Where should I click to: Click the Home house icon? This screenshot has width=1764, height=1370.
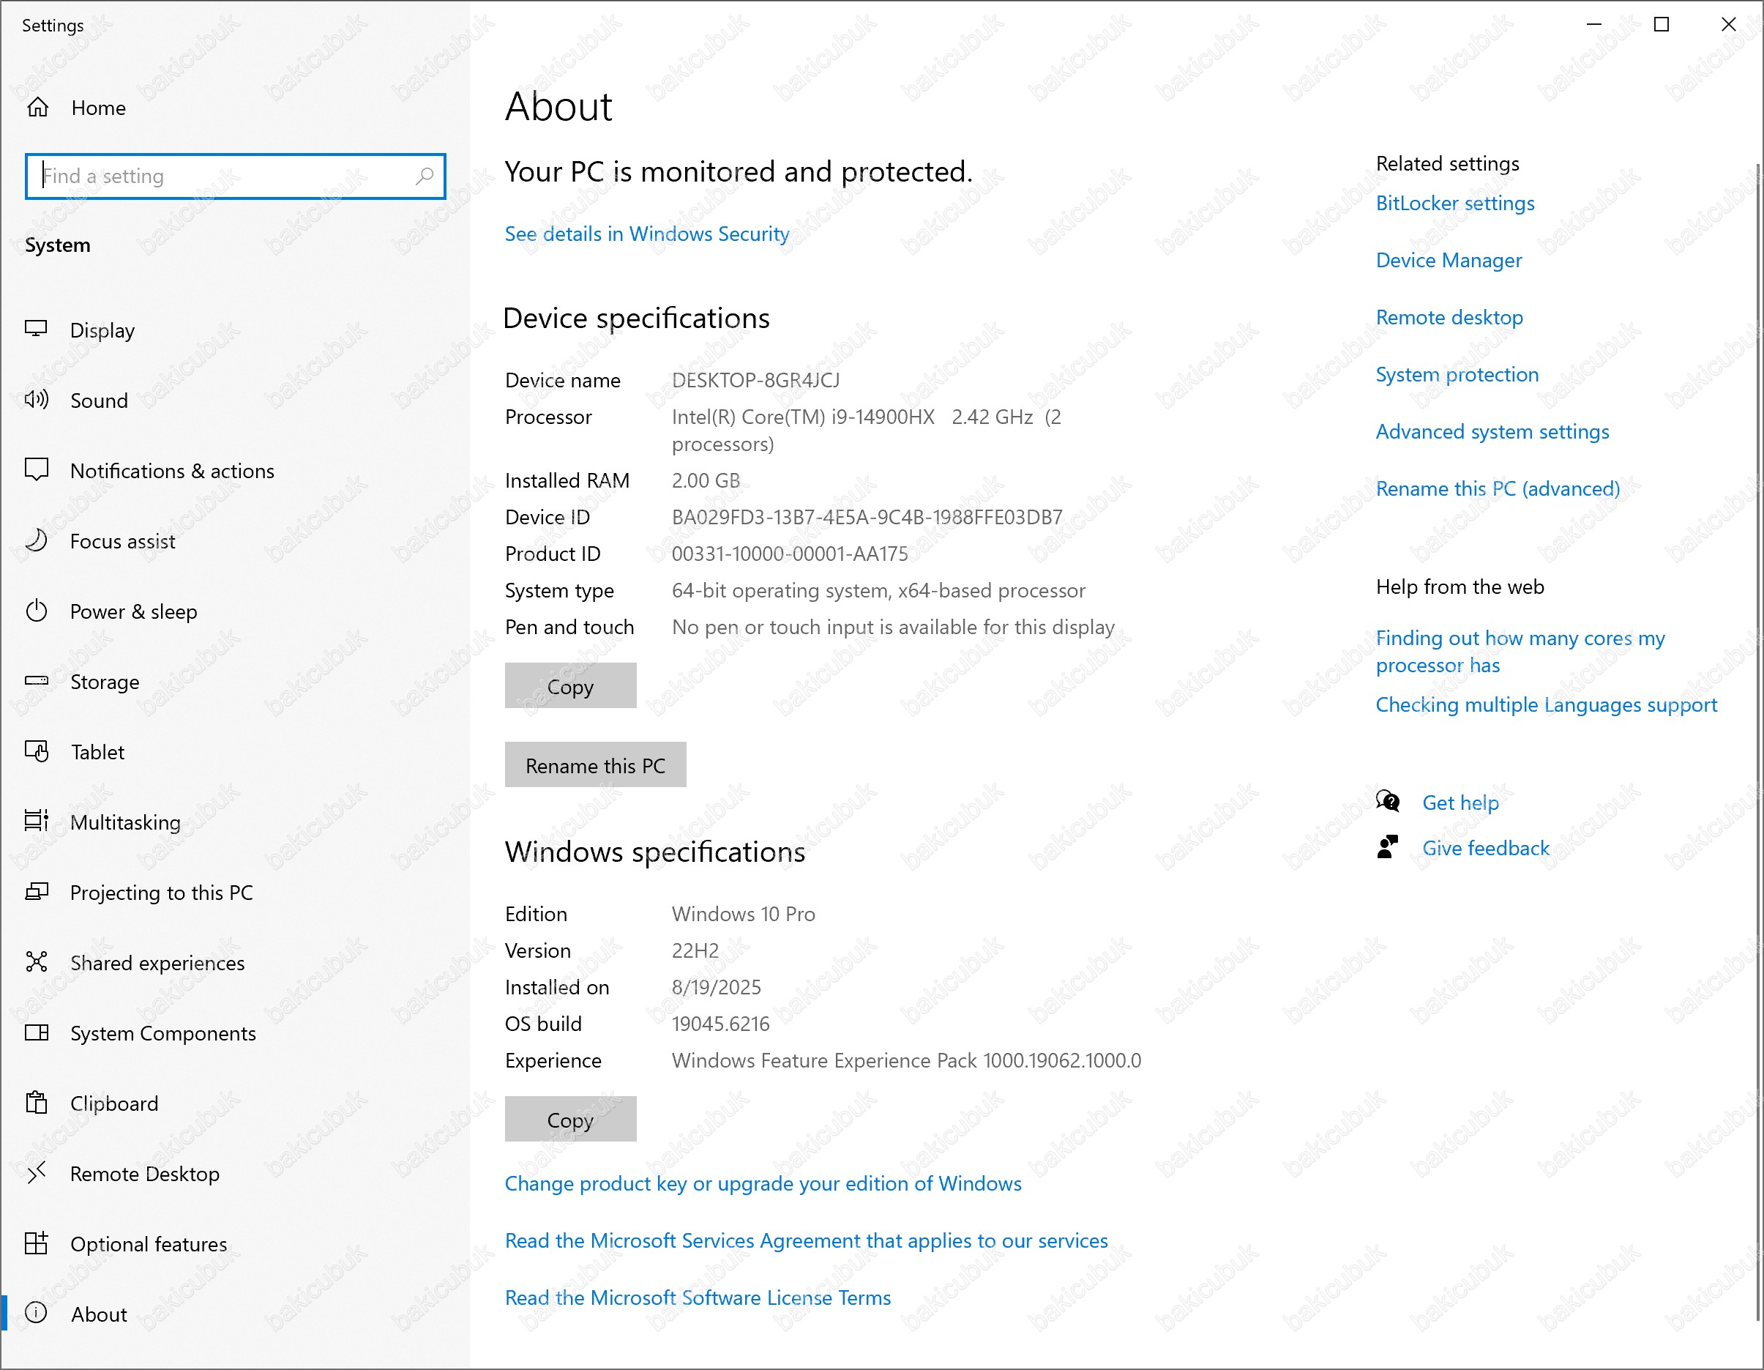point(37,108)
